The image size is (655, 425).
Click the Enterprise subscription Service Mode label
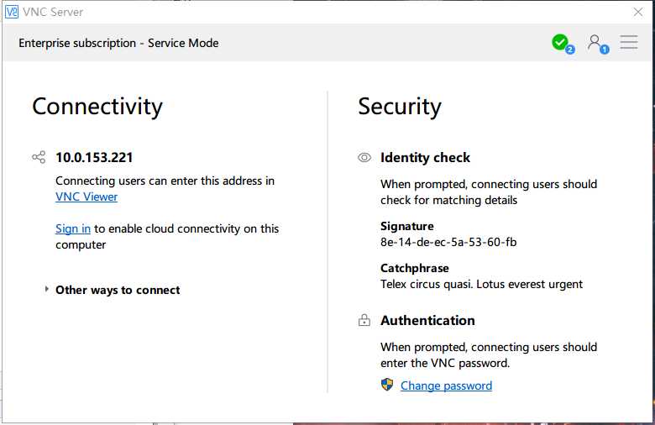click(x=118, y=43)
